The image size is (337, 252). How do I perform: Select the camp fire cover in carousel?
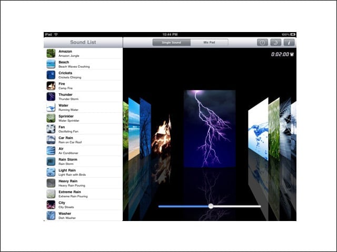[162, 136]
